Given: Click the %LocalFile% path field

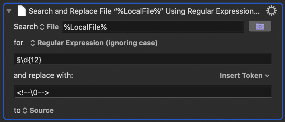Looking at the screenshot, I should tap(153, 27).
